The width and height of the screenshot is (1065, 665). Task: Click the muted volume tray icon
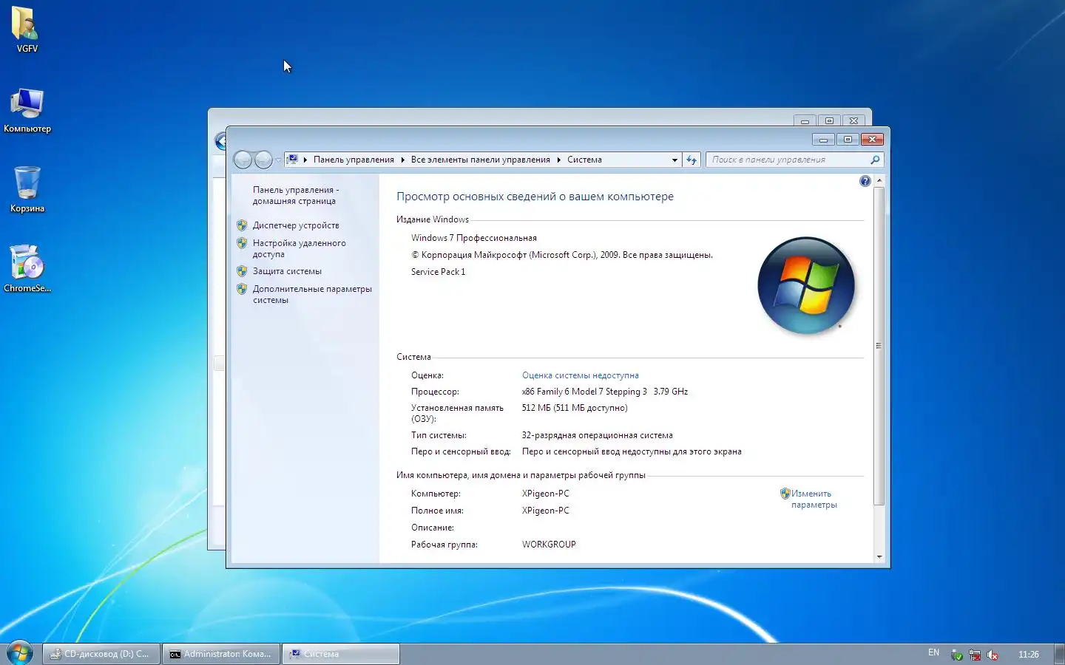point(993,655)
